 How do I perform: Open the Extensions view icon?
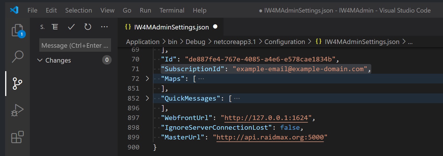pos(17,137)
